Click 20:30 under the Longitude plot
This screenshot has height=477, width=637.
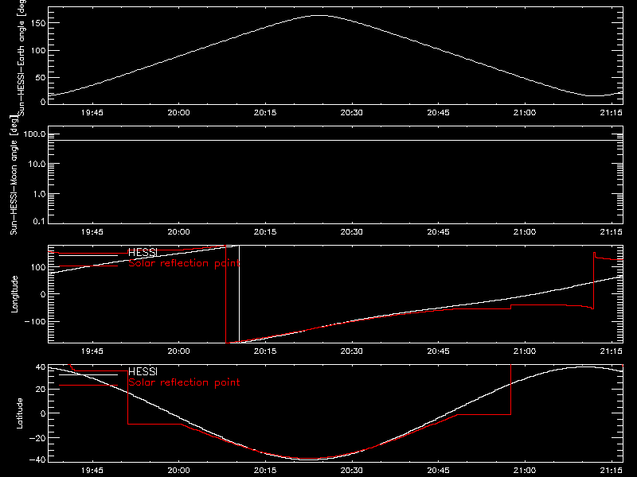(x=352, y=351)
